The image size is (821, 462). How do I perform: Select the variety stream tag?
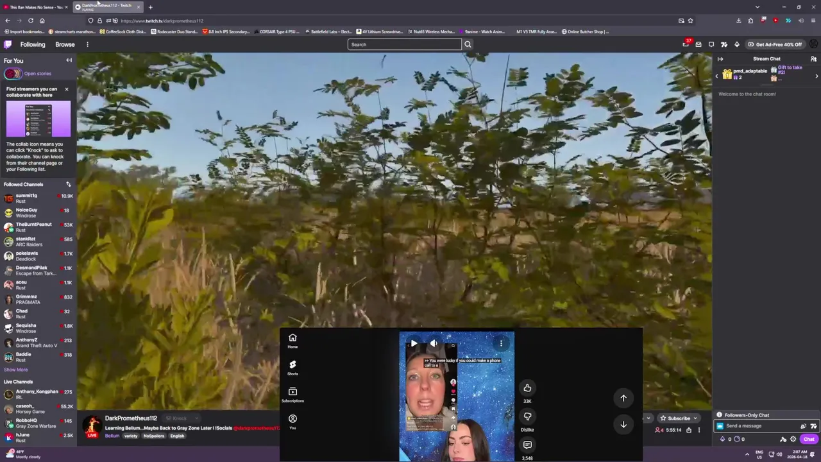coord(131,436)
